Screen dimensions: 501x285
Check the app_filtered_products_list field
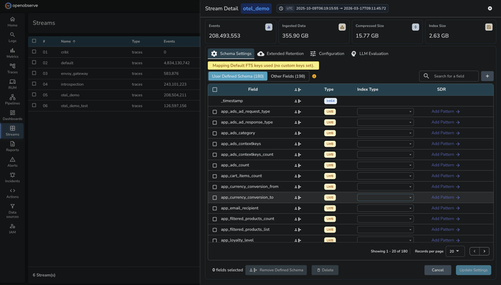point(214,230)
